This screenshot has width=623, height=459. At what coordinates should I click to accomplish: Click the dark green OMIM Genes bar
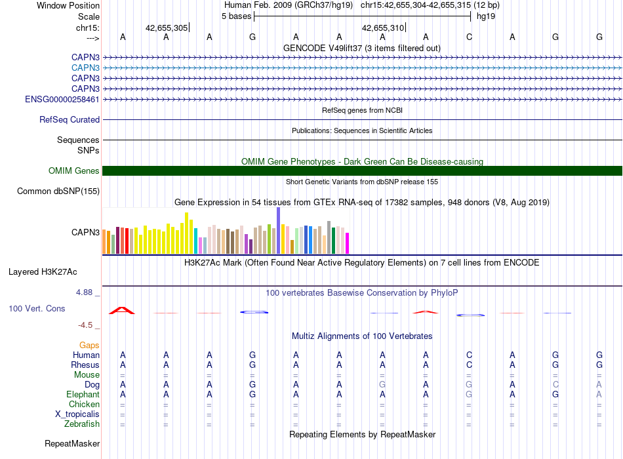tap(363, 171)
